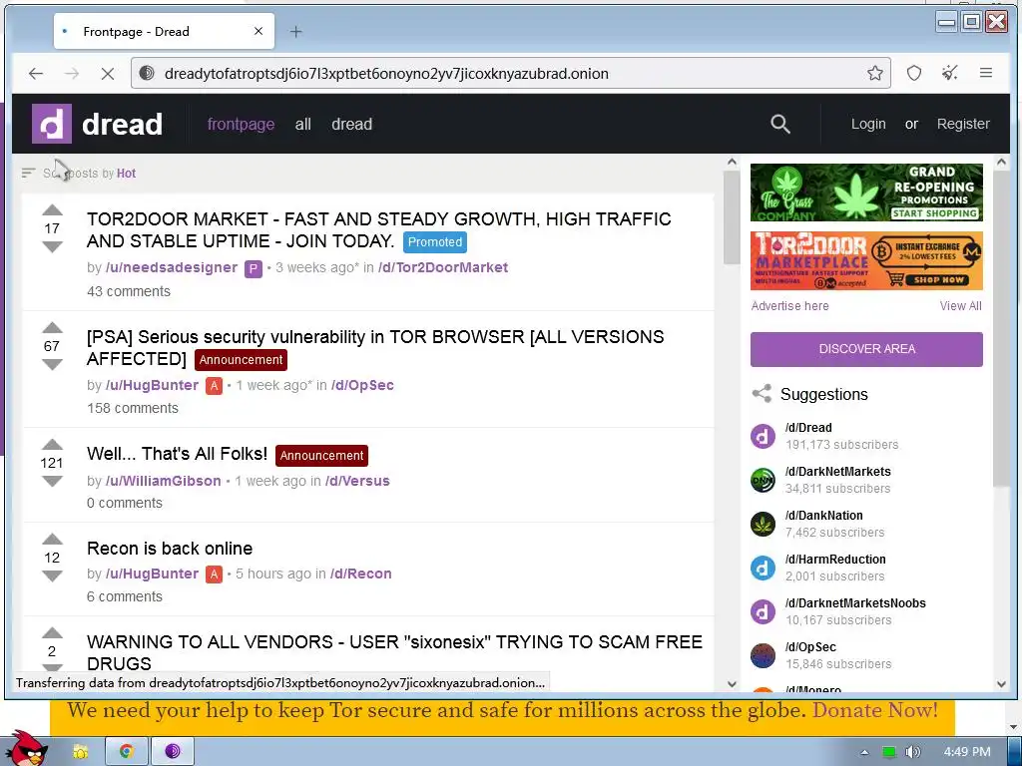Bookmark this page with the star icon
The image size is (1022, 766).
click(874, 73)
